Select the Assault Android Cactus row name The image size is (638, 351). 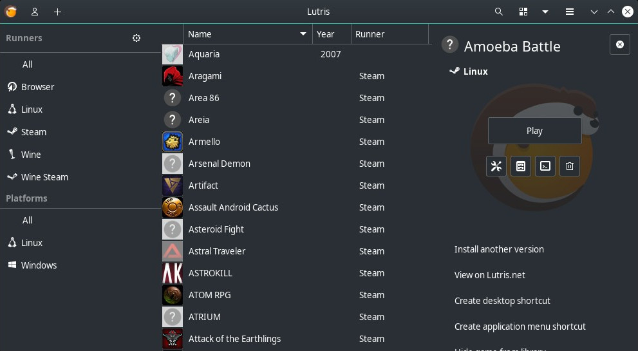click(x=234, y=207)
